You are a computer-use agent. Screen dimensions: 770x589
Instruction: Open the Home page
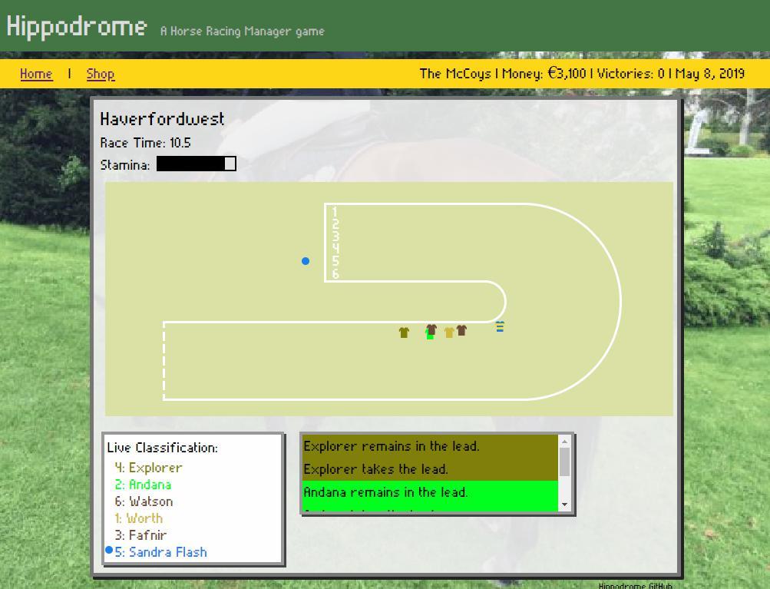tap(36, 74)
